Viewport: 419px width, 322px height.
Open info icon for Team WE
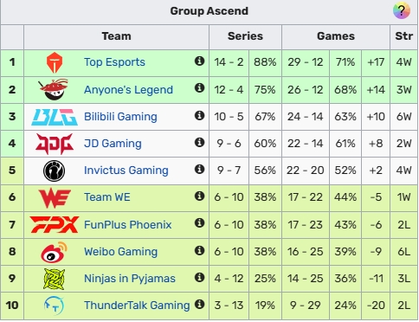199,196
